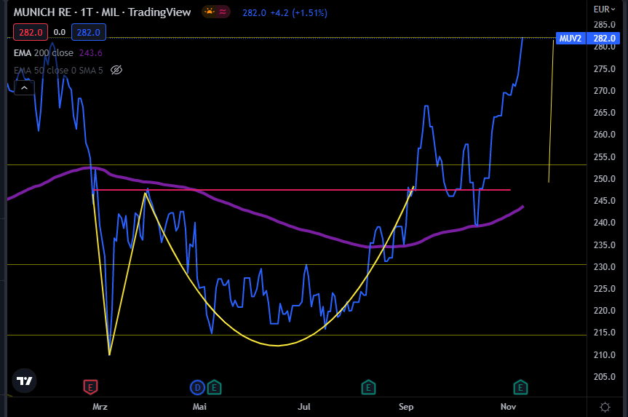The width and height of the screenshot is (628, 417).
Task: Click the 0.0 spread value
Action: coord(59,33)
